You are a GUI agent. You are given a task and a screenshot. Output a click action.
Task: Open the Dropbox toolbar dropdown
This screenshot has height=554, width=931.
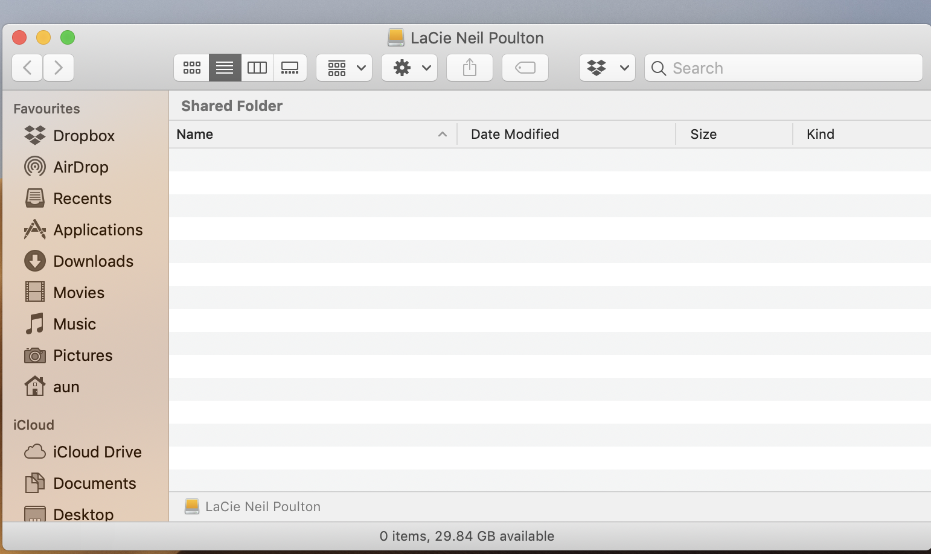click(x=607, y=68)
